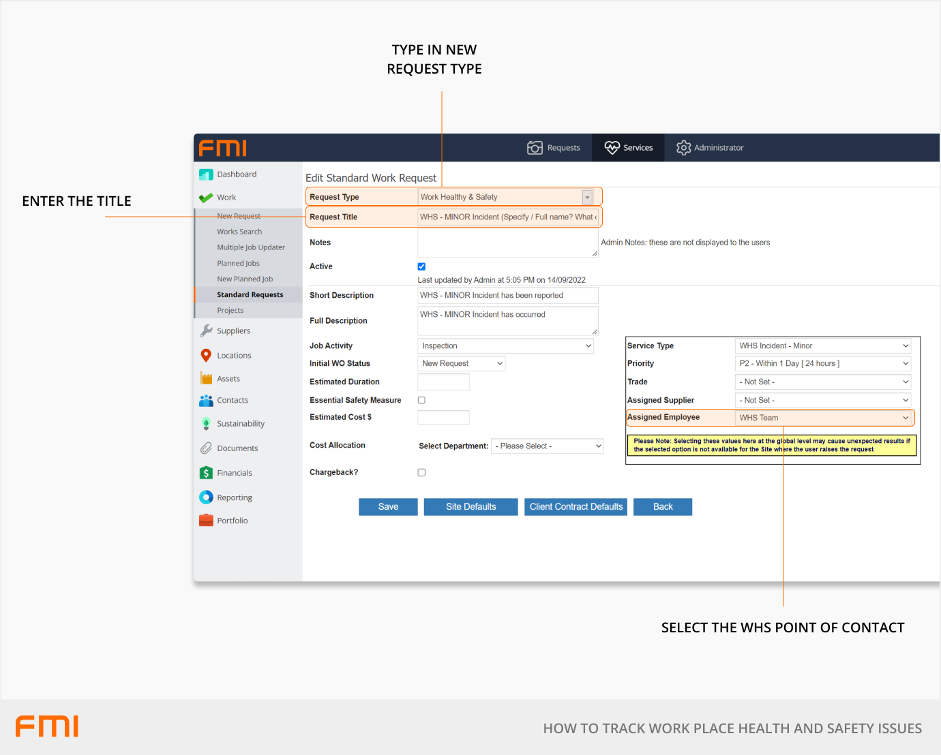Click the Client Contract Defaults button

point(576,506)
